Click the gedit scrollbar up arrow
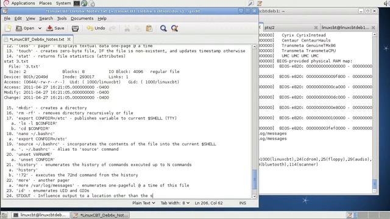Image resolution: width=390 pixels, height=219 pixels. (255, 47)
